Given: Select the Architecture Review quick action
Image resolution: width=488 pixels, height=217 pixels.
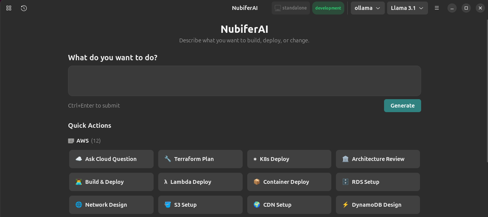Looking at the screenshot, I should tap(378, 159).
